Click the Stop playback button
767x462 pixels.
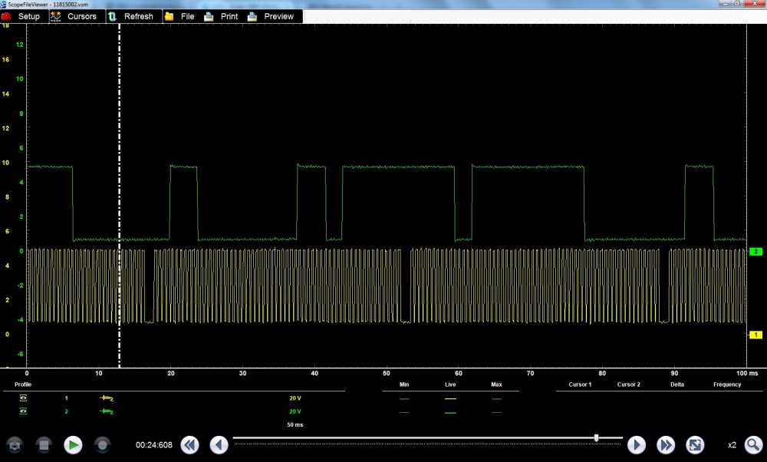coord(44,444)
